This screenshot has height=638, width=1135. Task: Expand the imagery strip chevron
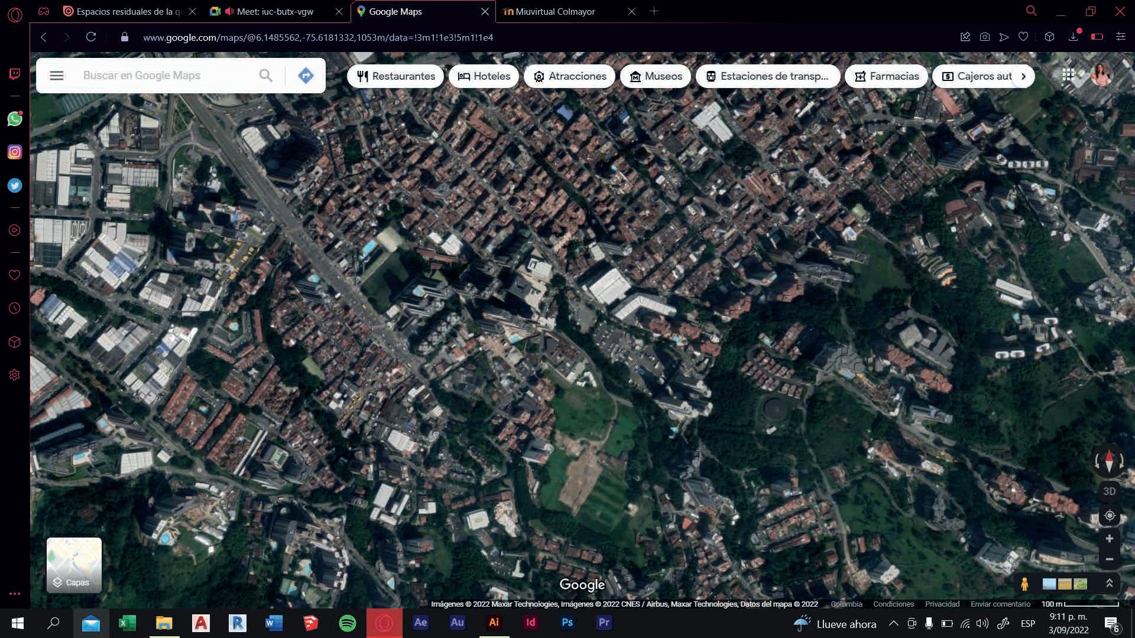pos(1109,584)
